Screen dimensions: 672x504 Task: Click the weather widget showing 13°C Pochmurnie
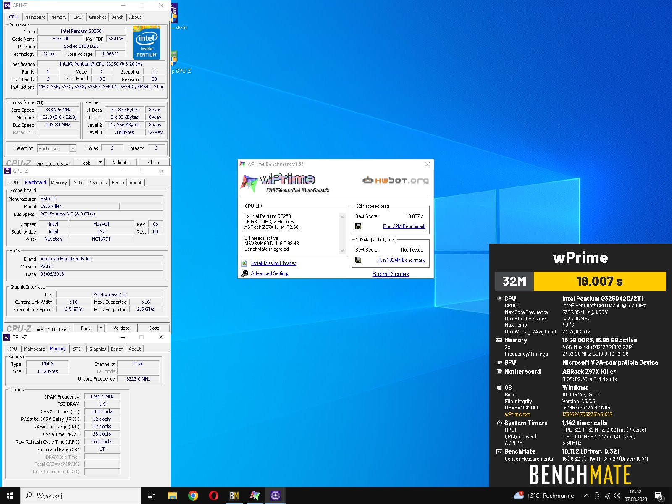point(543,496)
